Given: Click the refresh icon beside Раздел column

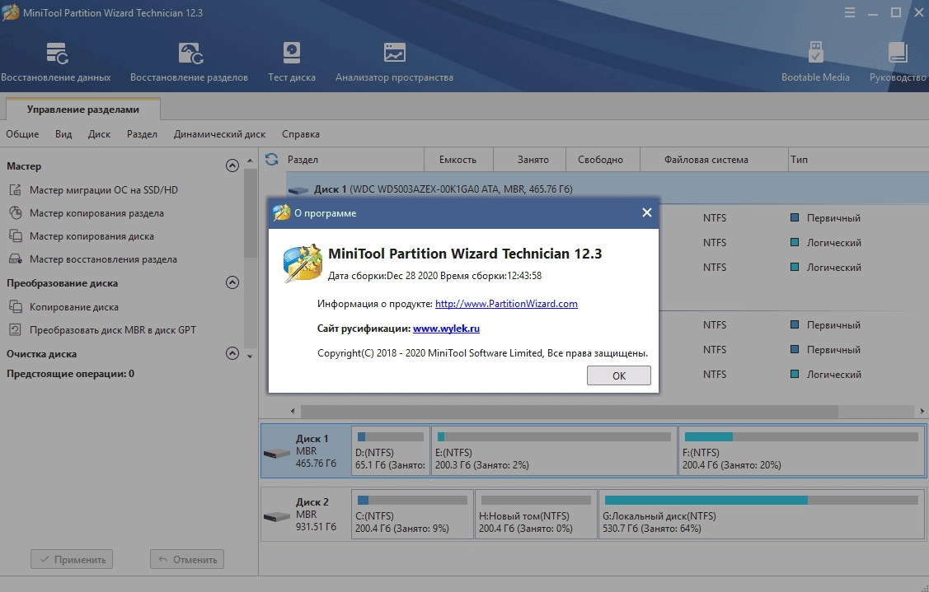Looking at the screenshot, I should point(272,159).
